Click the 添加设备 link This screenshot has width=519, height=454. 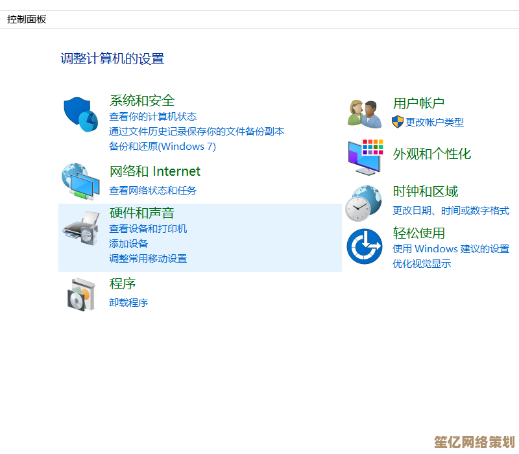tap(128, 244)
